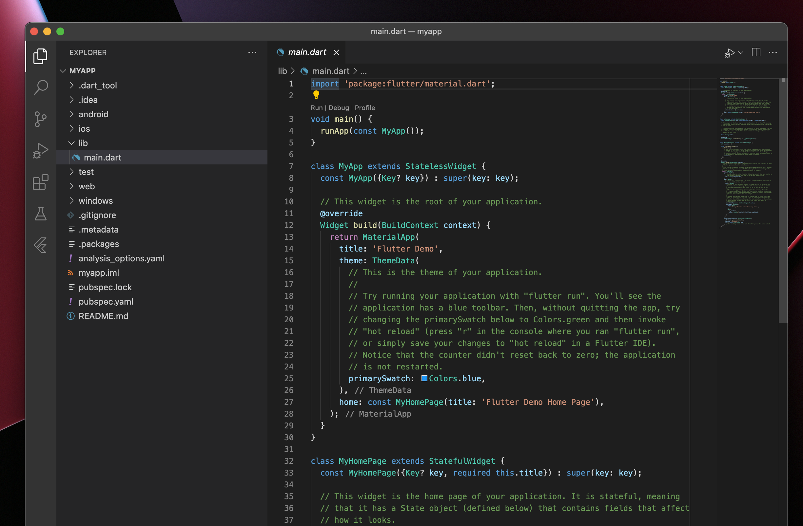Open the Source Control view
The width and height of the screenshot is (803, 526).
(x=41, y=119)
